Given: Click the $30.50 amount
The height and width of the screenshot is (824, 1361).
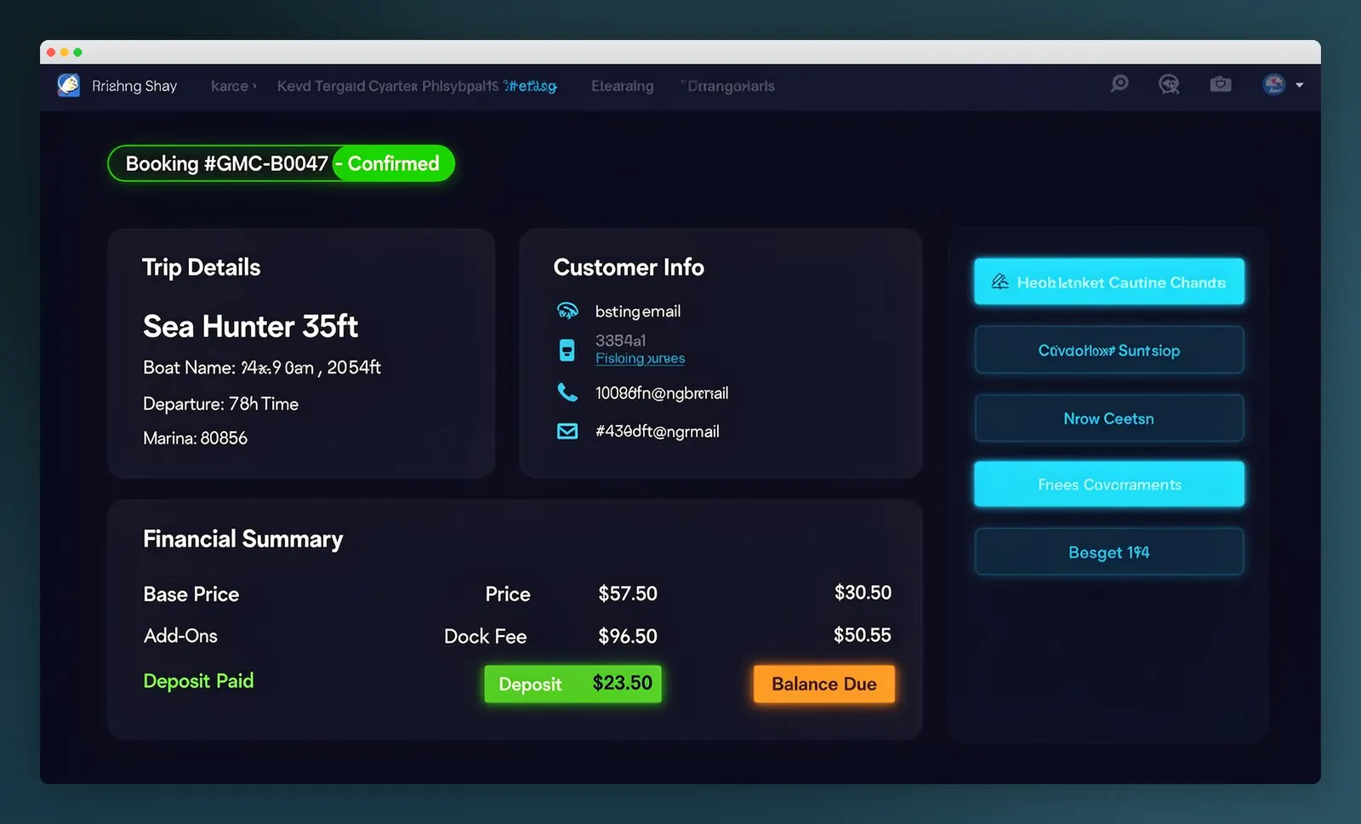Looking at the screenshot, I should pyautogui.click(x=863, y=593).
